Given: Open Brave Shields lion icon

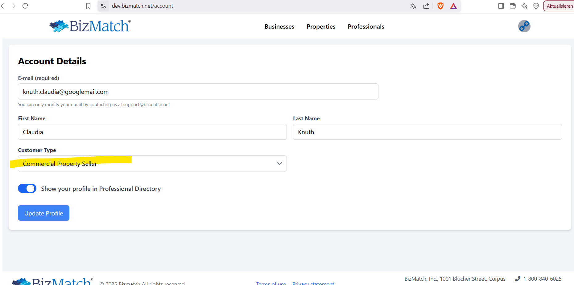Looking at the screenshot, I should (440, 6).
